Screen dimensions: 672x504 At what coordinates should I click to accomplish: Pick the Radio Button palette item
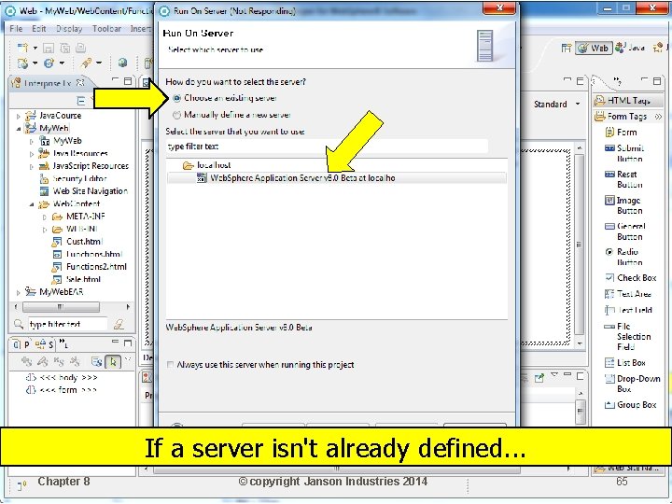tap(623, 257)
